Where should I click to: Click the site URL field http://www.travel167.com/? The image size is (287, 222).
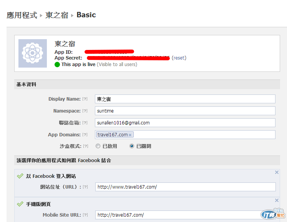(x=186, y=187)
